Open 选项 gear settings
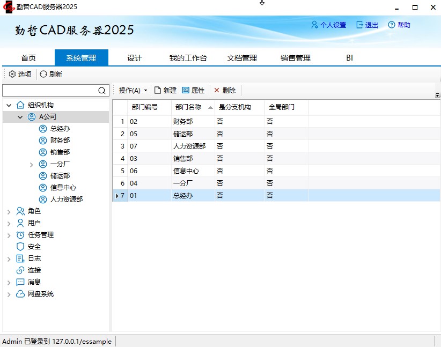This screenshot has height=347, width=441. tap(12, 74)
